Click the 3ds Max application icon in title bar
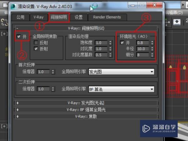 (x=13, y=6)
